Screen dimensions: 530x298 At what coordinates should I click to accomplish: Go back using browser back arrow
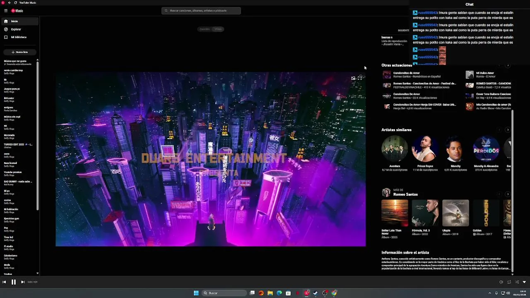coord(10,2)
